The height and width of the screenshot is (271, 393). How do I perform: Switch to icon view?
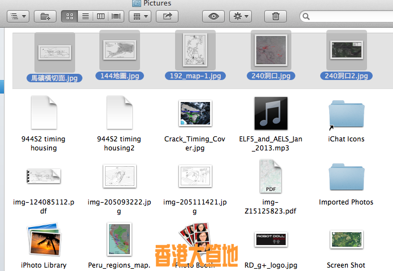(x=69, y=16)
